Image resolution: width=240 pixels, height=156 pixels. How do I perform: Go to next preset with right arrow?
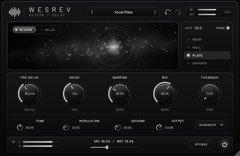155,12
